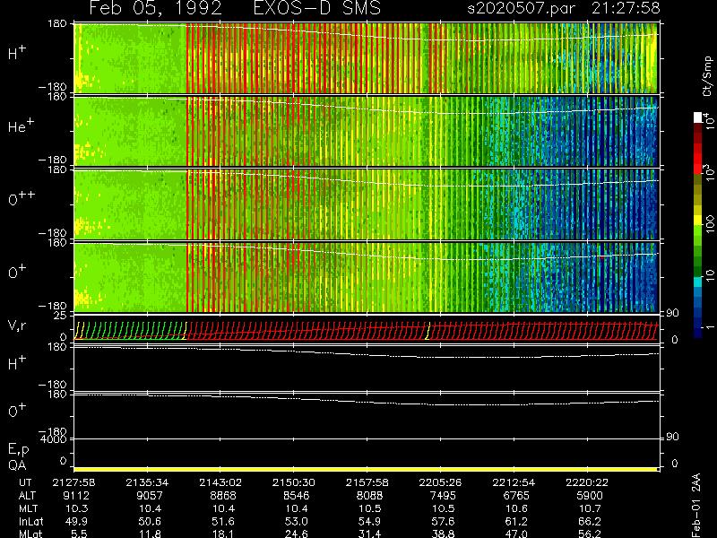Click the '25' V,r axis value
The height and width of the screenshot is (538, 717).
pyautogui.click(x=60, y=316)
